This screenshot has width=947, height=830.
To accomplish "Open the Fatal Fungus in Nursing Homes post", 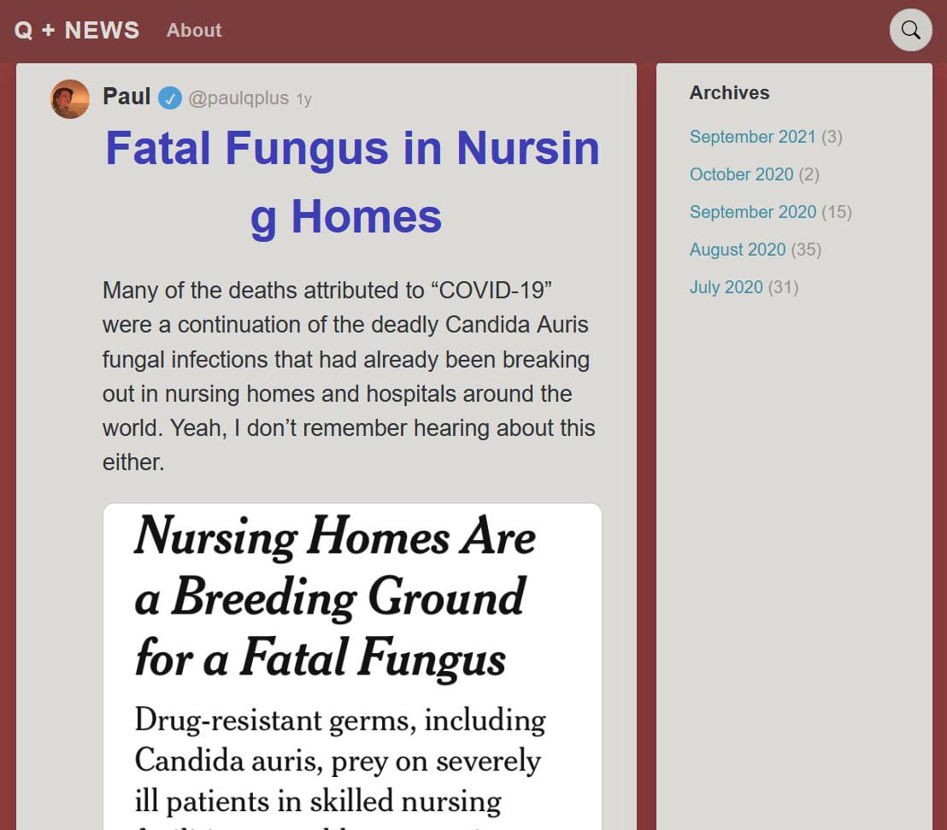I will tap(352, 182).
